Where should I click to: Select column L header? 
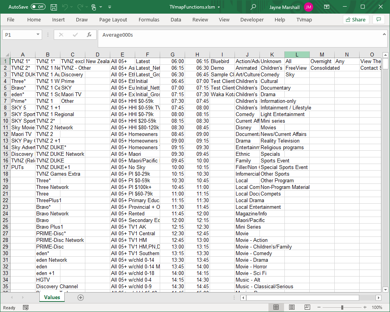click(297, 55)
